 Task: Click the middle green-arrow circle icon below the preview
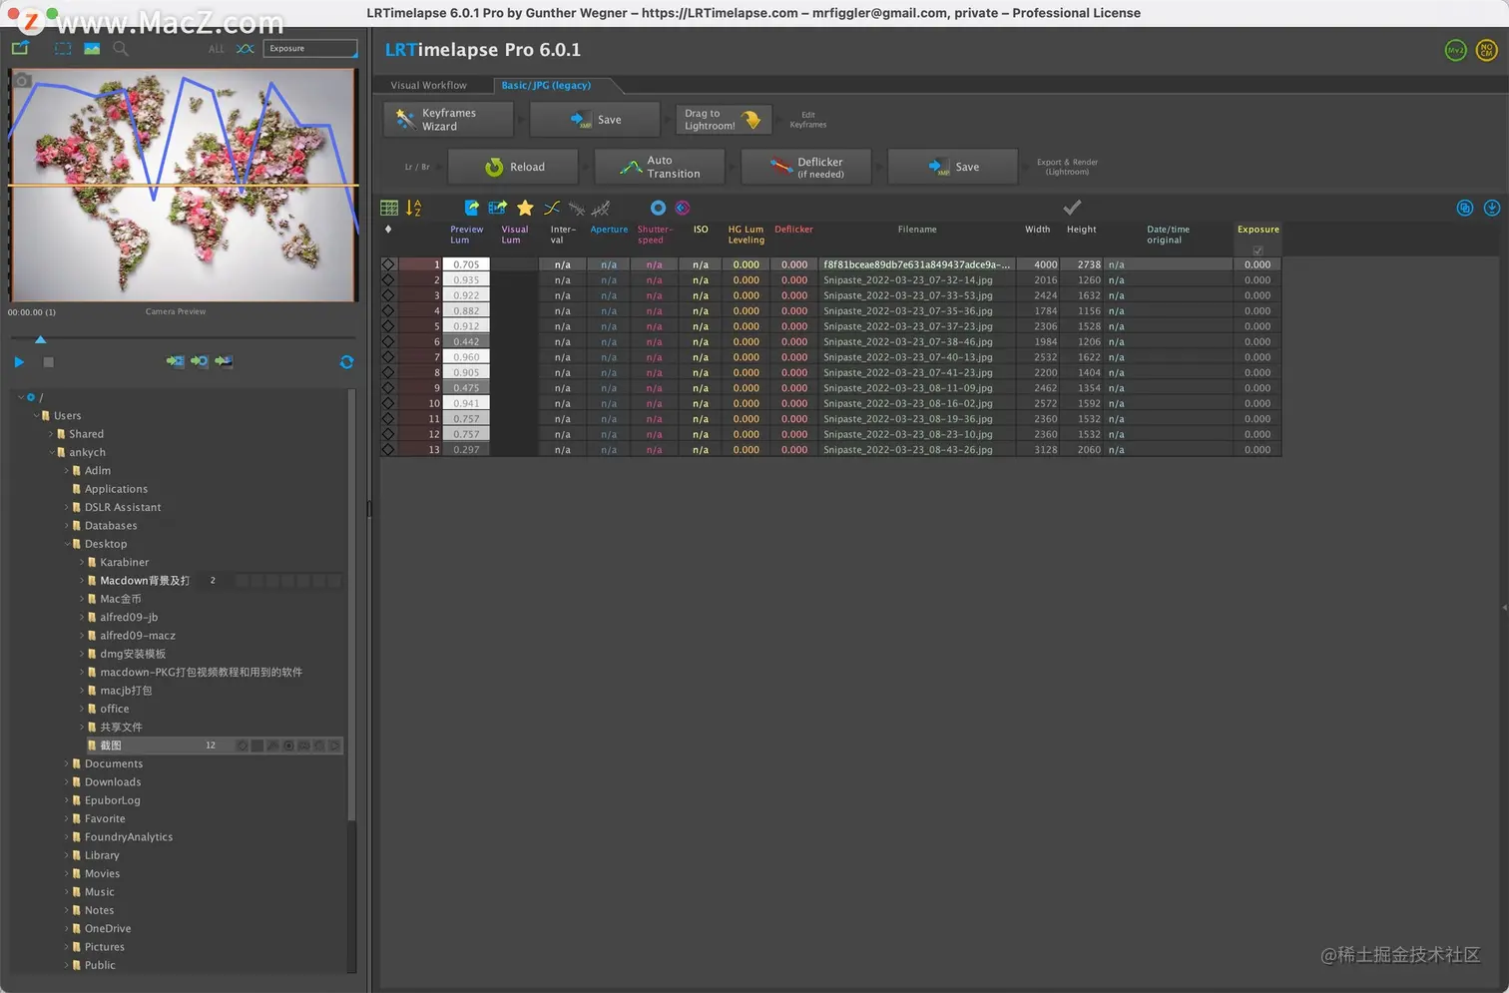[x=200, y=361]
